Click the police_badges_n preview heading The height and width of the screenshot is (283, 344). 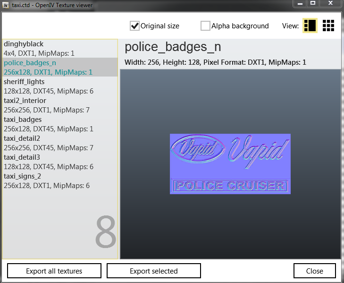[173, 47]
